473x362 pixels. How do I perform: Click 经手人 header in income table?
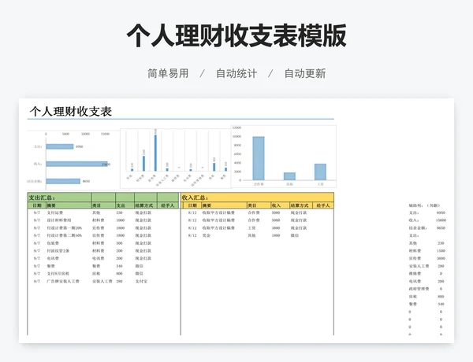pyautogui.click(x=323, y=205)
